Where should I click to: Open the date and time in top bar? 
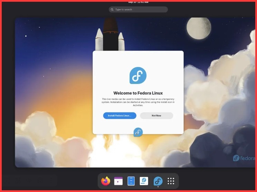(x=138, y=2)
